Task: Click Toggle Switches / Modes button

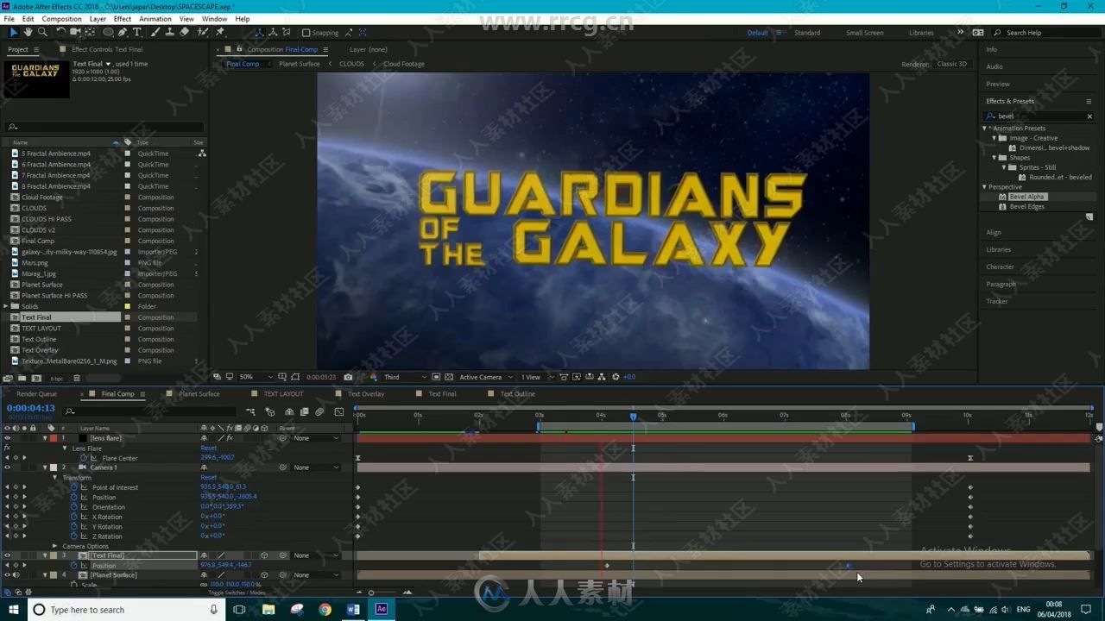Action: point(237,593)
